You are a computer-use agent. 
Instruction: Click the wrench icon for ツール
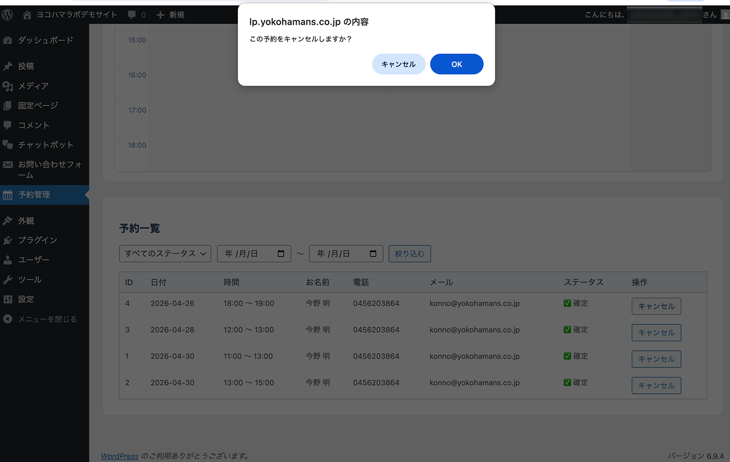point(8,280)
